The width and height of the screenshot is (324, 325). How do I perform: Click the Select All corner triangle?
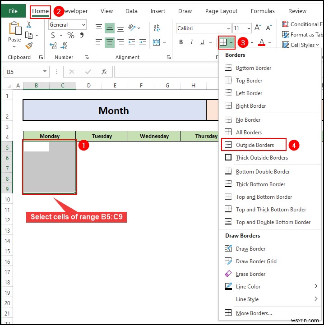(9, 86)
